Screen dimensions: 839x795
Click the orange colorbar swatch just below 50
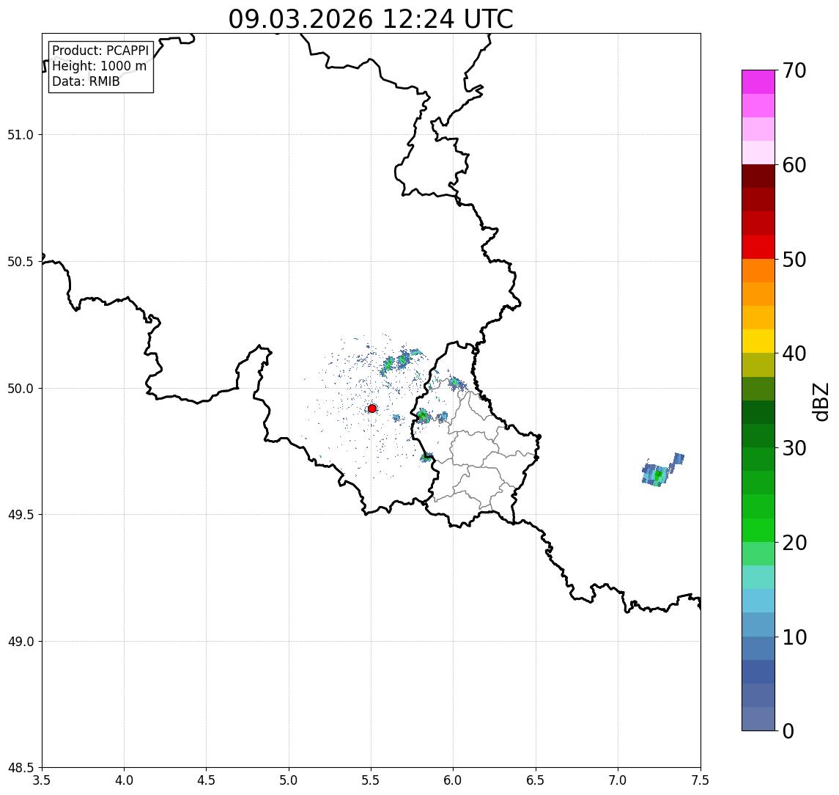[758, 271]
